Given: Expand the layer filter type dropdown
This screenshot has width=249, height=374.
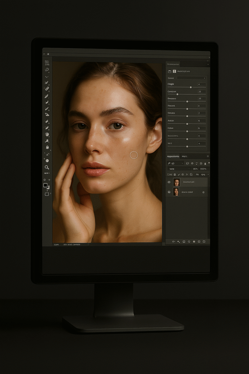Looking at the screenshot, I should [175, 163].
